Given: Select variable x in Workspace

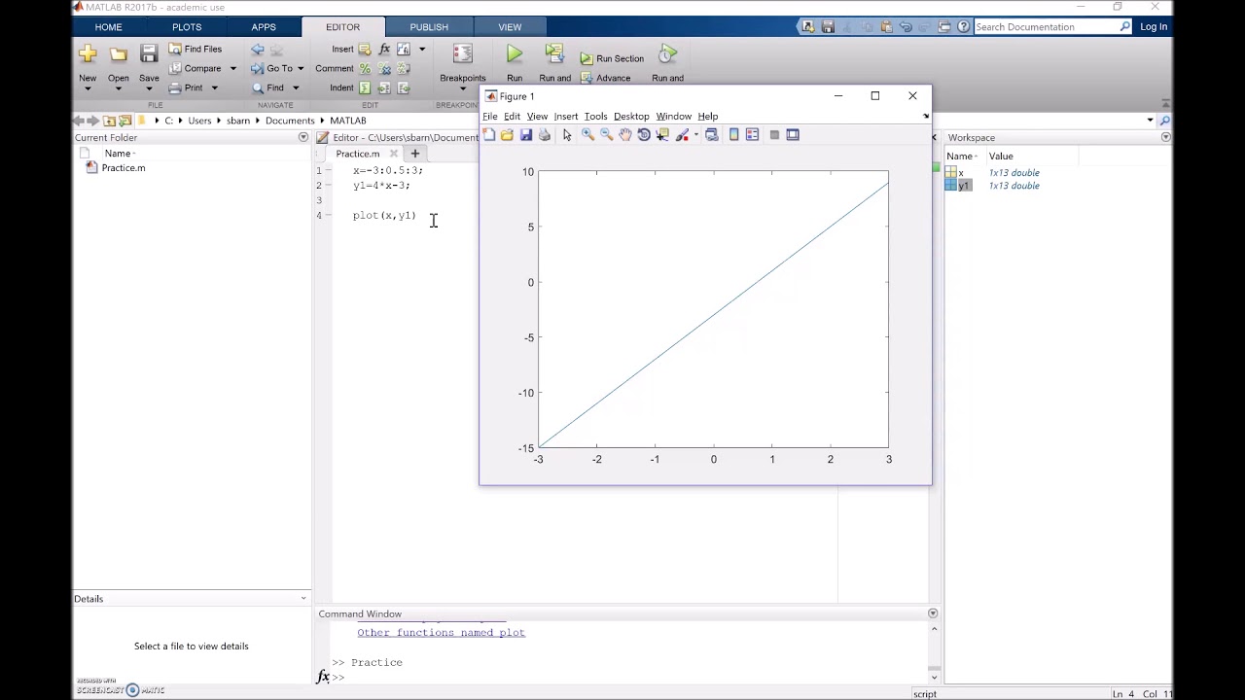Looking at the screenshot, I should point(961,173).
